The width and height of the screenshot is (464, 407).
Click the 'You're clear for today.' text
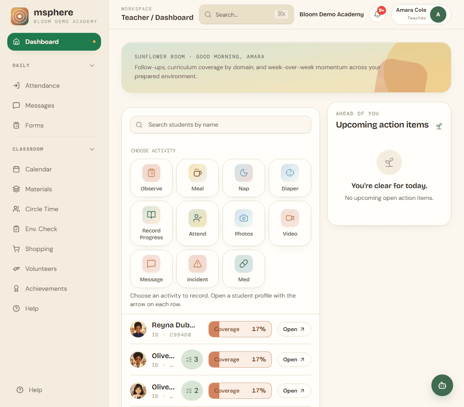click(x=389, y=186)
